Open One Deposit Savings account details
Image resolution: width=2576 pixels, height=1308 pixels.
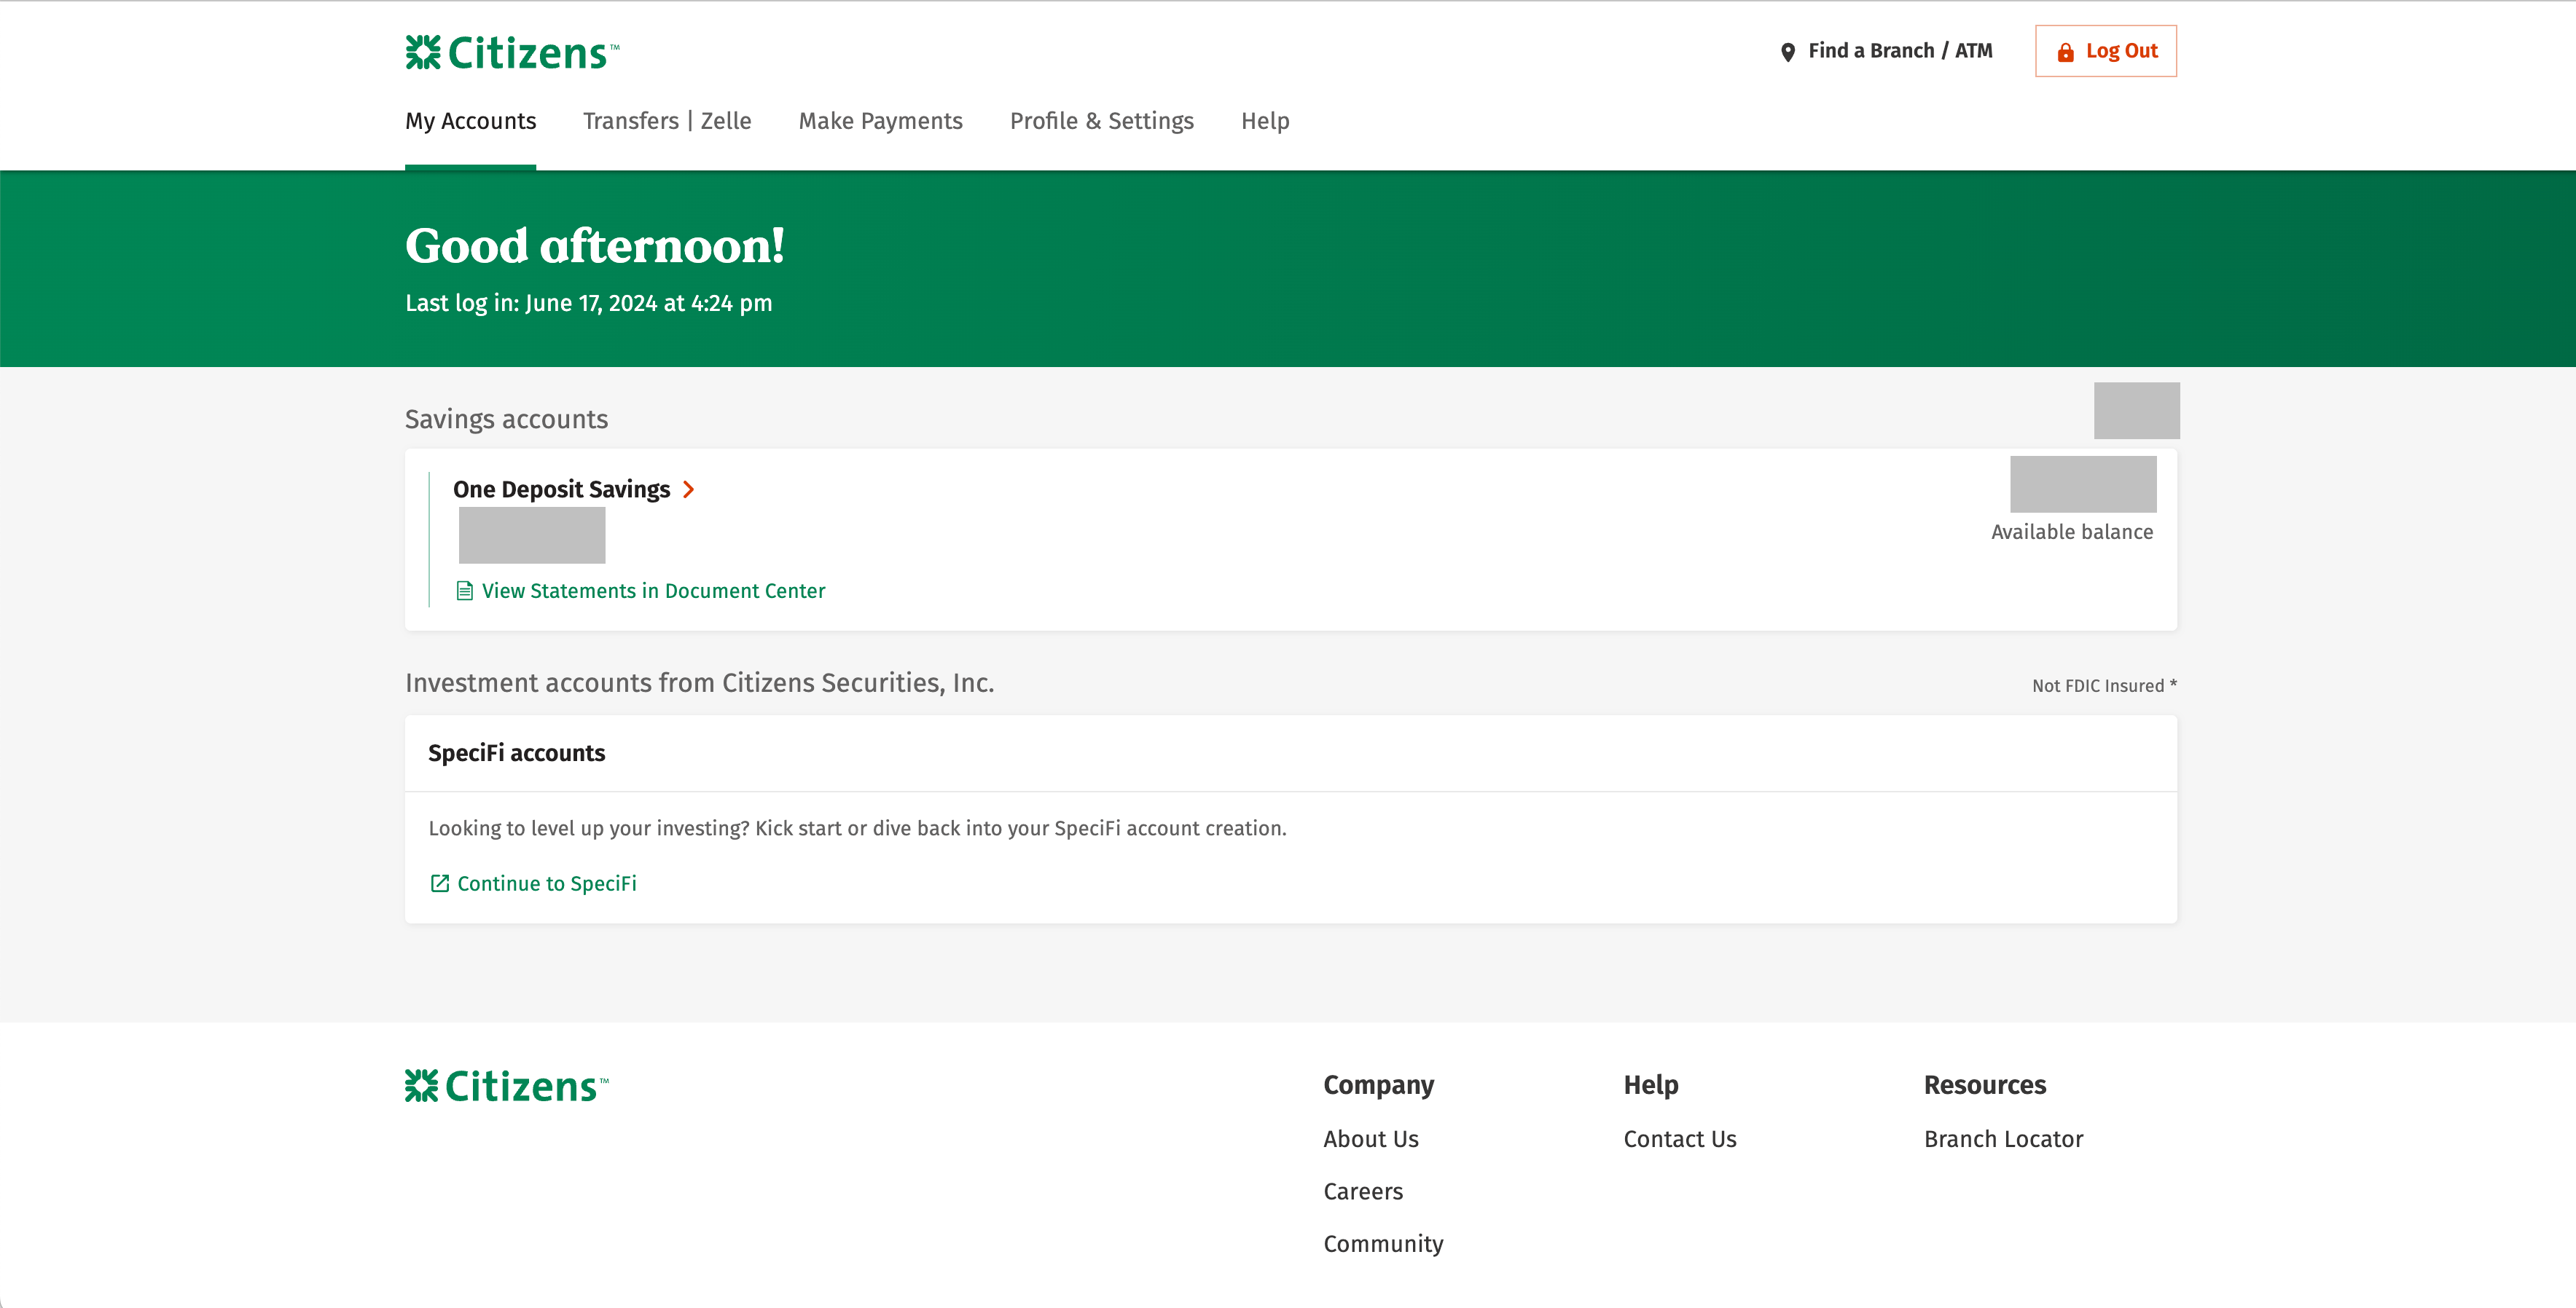(561, 489)
